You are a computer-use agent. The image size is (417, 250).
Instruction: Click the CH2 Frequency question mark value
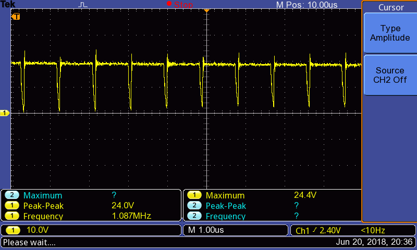point(296,216)
